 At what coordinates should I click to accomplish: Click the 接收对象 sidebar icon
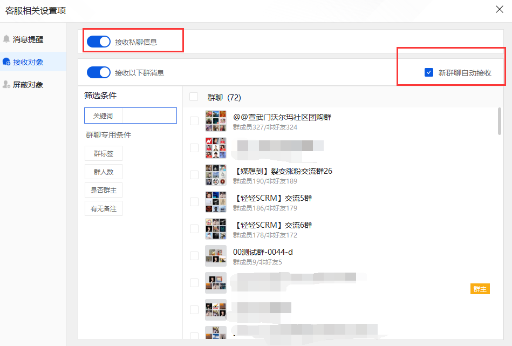point(6,62)
